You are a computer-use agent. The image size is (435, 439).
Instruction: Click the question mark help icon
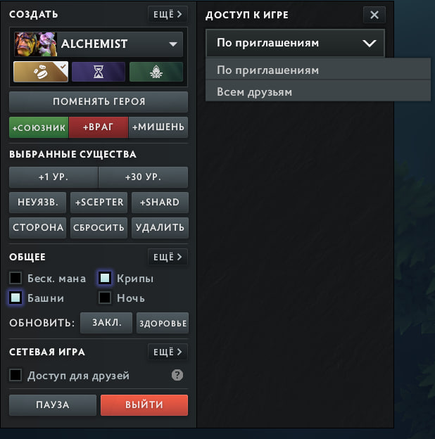click(177, 375)
